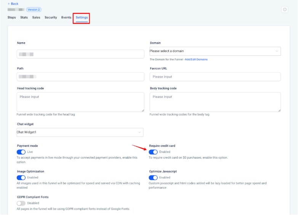The width and height of the screenshot is (298, 215).
Task: Turn off Image Optimization toggle
Action: click(21, 178)
